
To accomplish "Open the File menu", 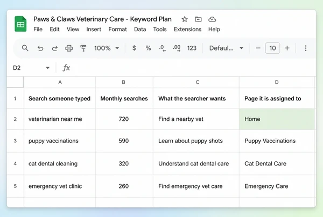I will 38,30.
